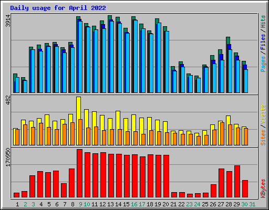The width and height of the screenshot is (269, 210).
Task: Click day label 15 on the axis
Action: click(x=126, y=204)
